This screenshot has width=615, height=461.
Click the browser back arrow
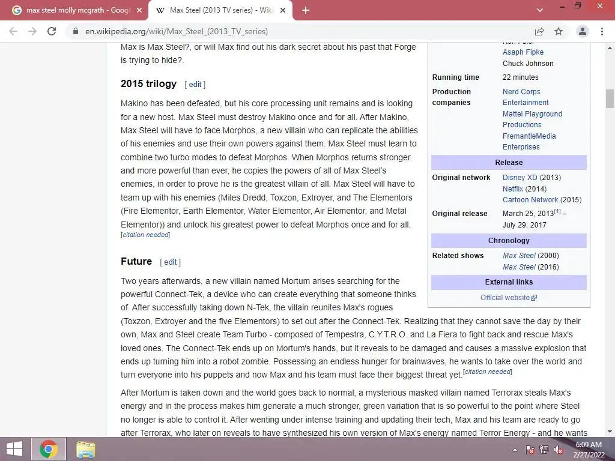point(13,31)
